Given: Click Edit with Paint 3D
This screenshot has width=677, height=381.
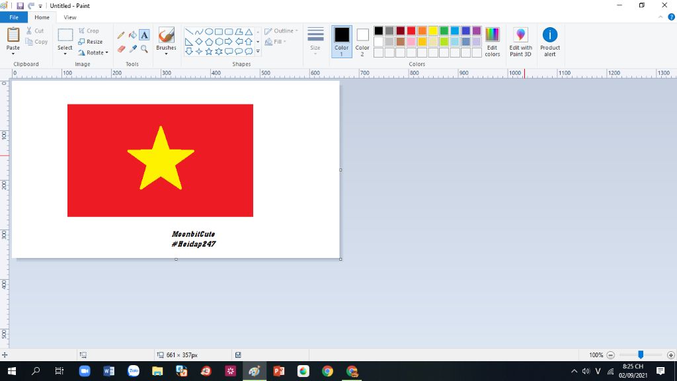Looking at the screenshot, I should (520, 42).
